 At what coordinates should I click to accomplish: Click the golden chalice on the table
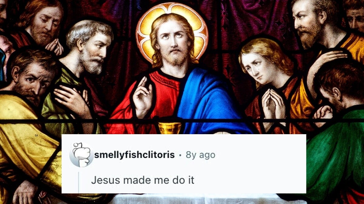point(170,128)
